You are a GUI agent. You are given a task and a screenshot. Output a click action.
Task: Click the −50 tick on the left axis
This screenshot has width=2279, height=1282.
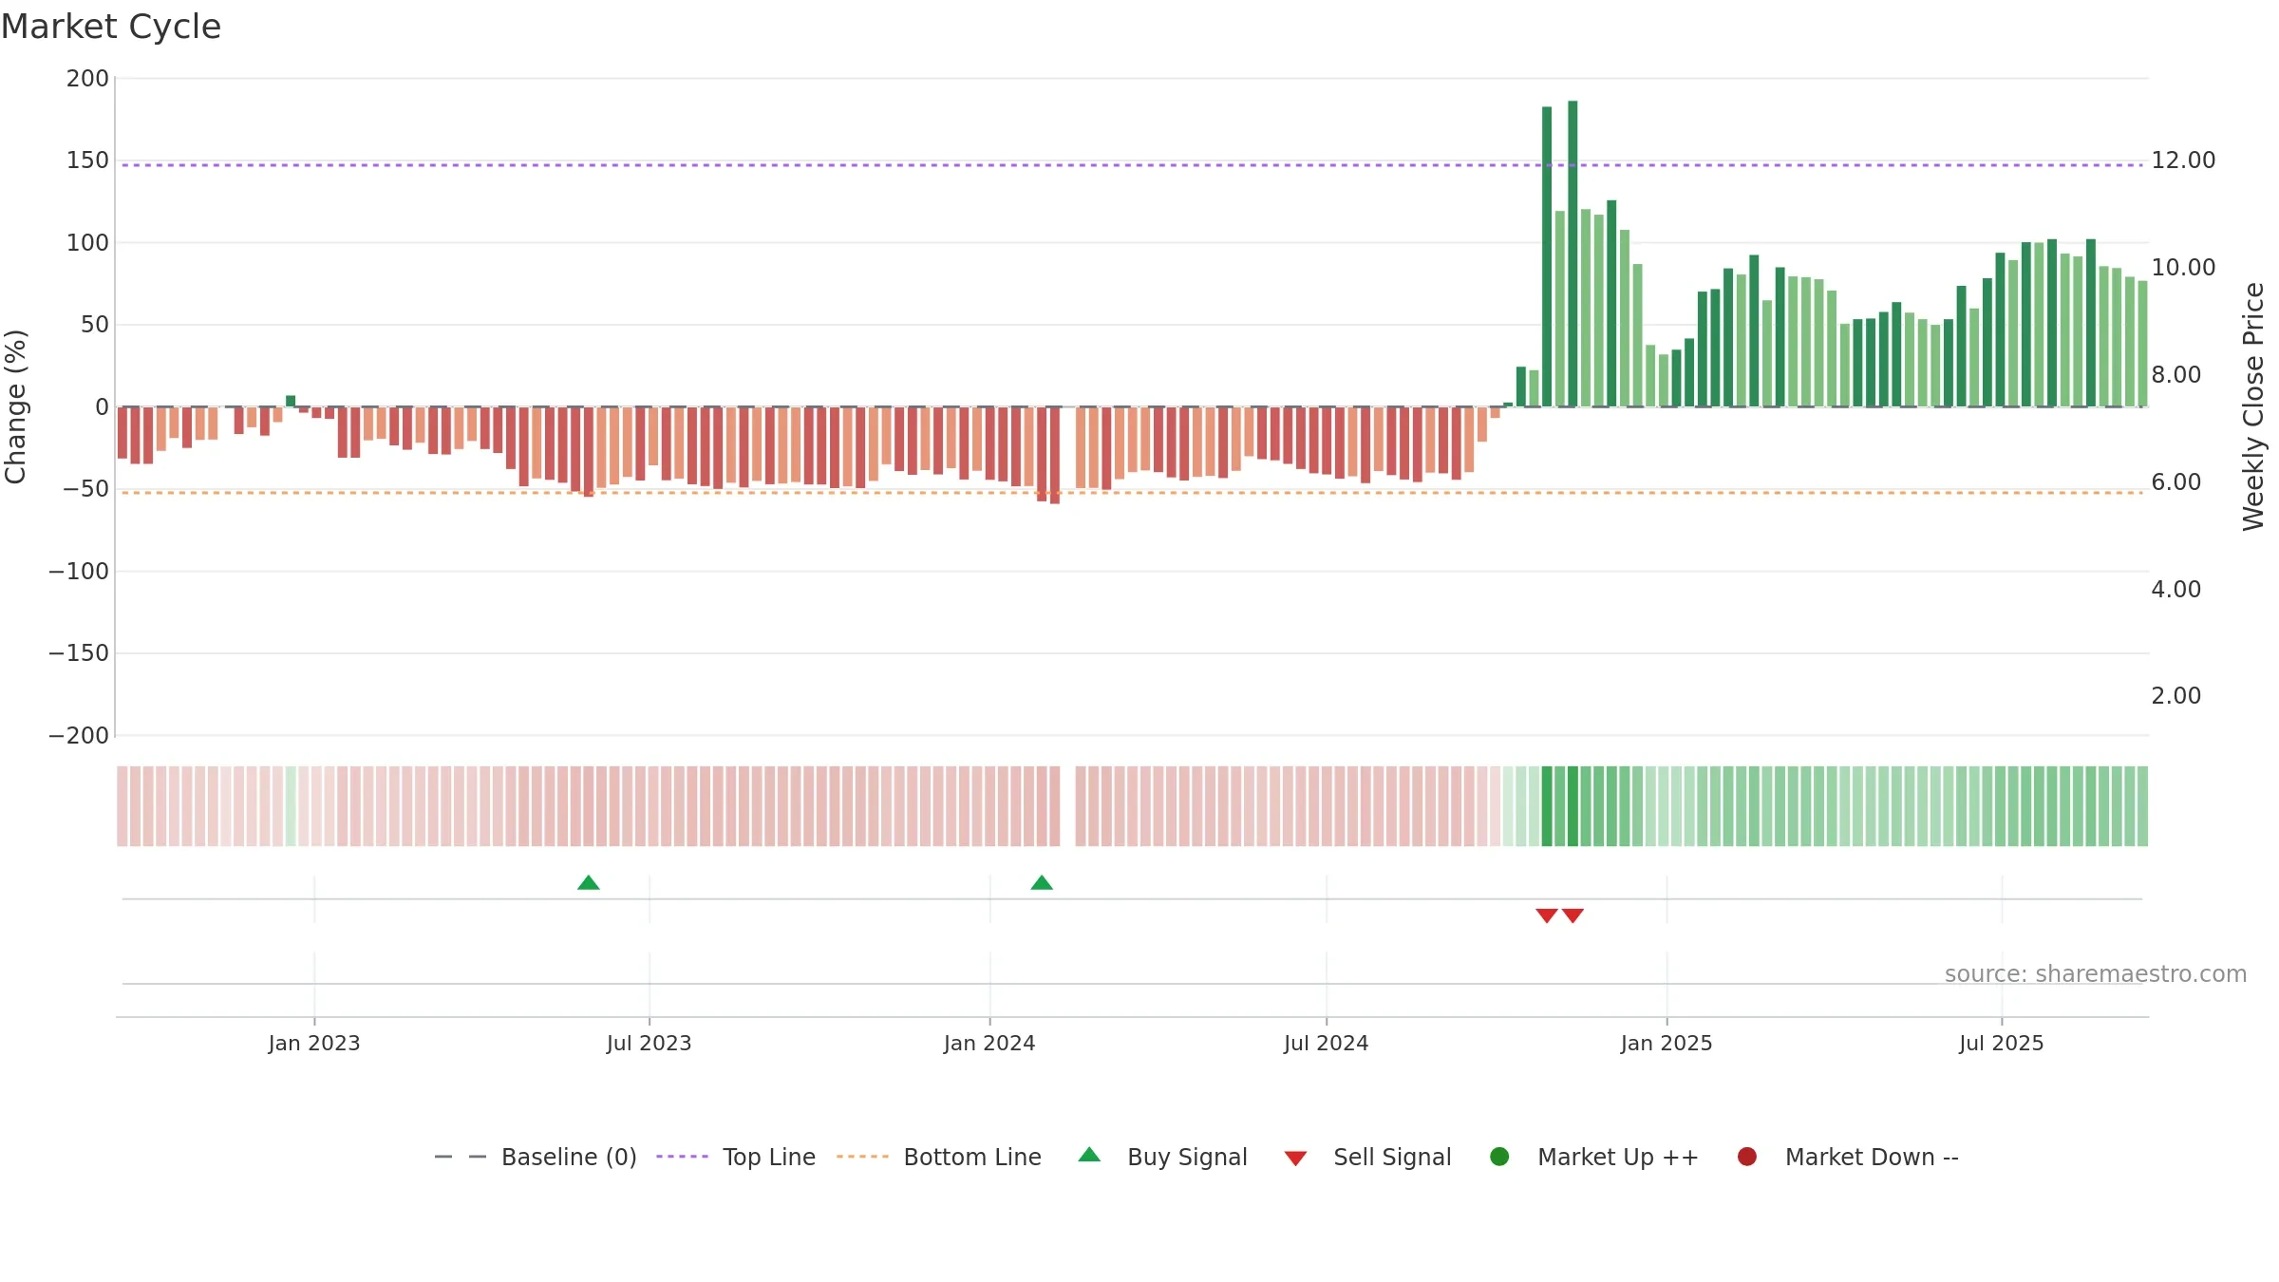coord(85,489)
